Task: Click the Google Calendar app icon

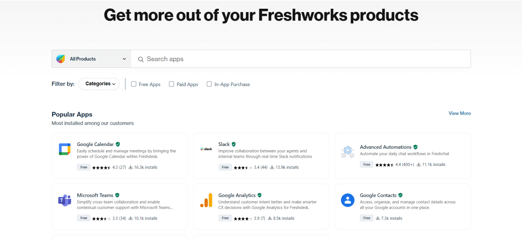Action: [64, 148]
